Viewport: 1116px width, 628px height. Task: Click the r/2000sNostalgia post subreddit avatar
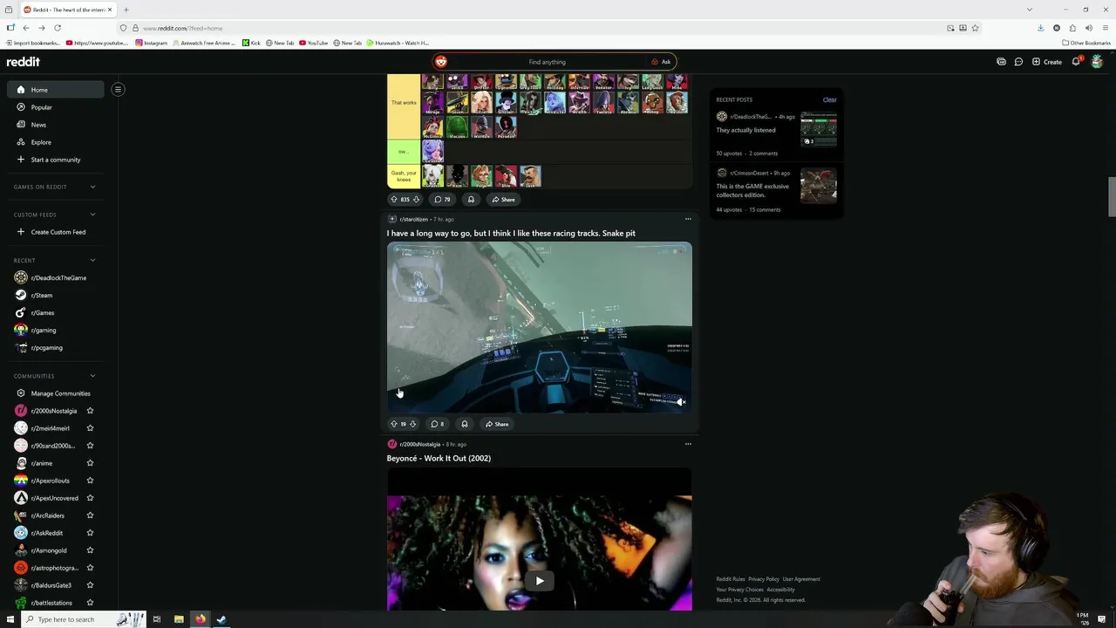pyautogui.click(x=391, y=444)
